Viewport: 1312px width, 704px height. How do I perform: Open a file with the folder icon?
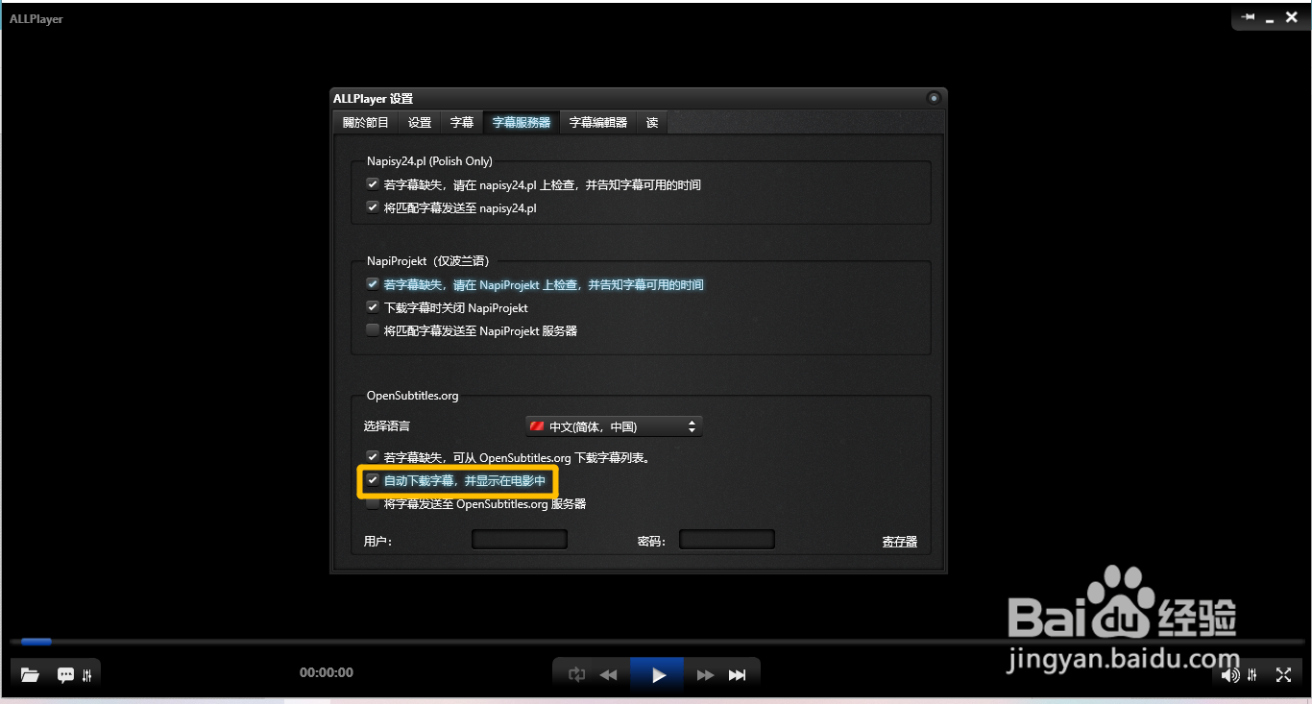click(x=30, y=675)
